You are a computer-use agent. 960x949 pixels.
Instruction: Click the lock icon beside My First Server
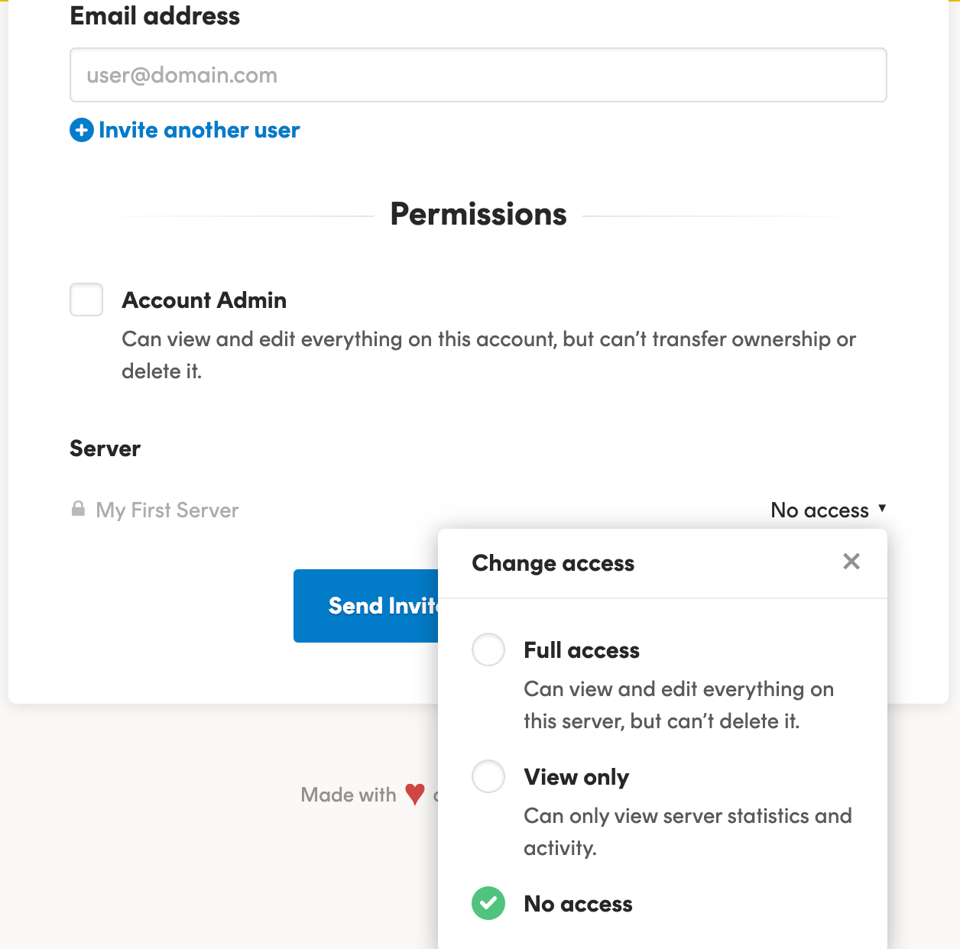click(78, 509)
